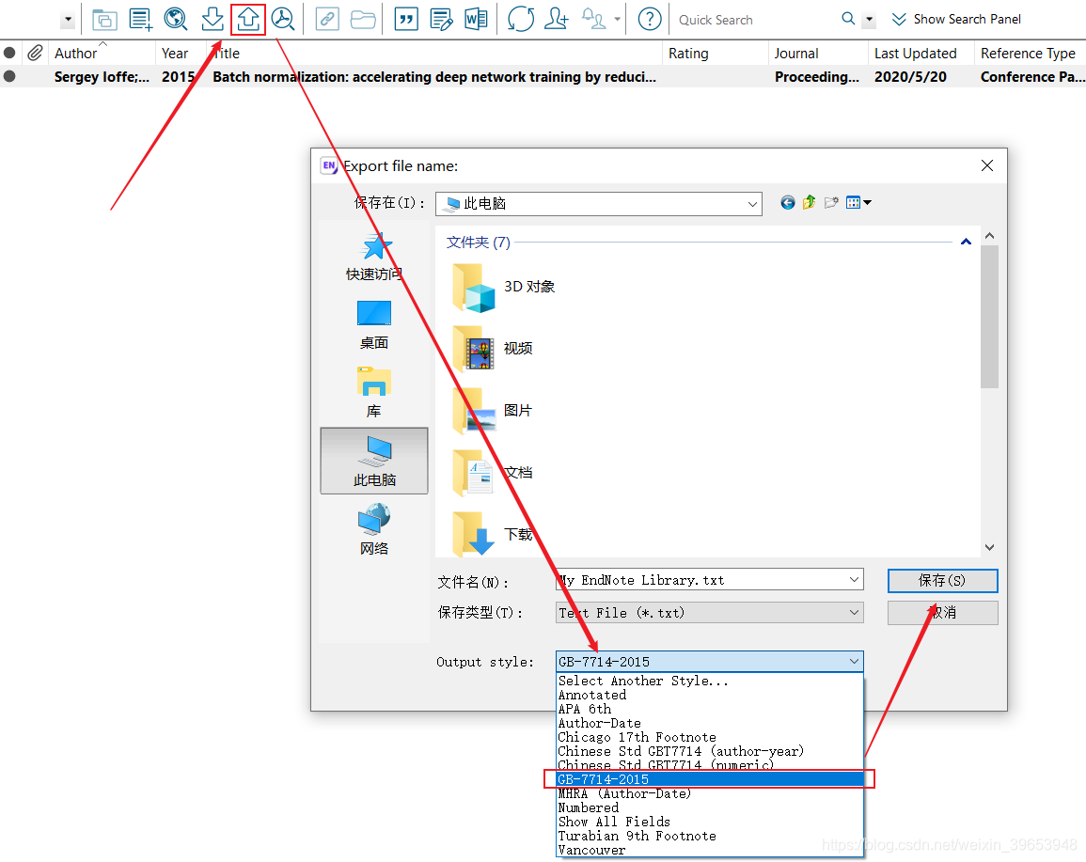1086x862 pixels.
Task: Click the Share Library icon
Action: tap(556, 20)
